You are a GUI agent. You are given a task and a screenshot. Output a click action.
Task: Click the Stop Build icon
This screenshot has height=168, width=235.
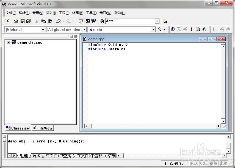tap(185, 29)
